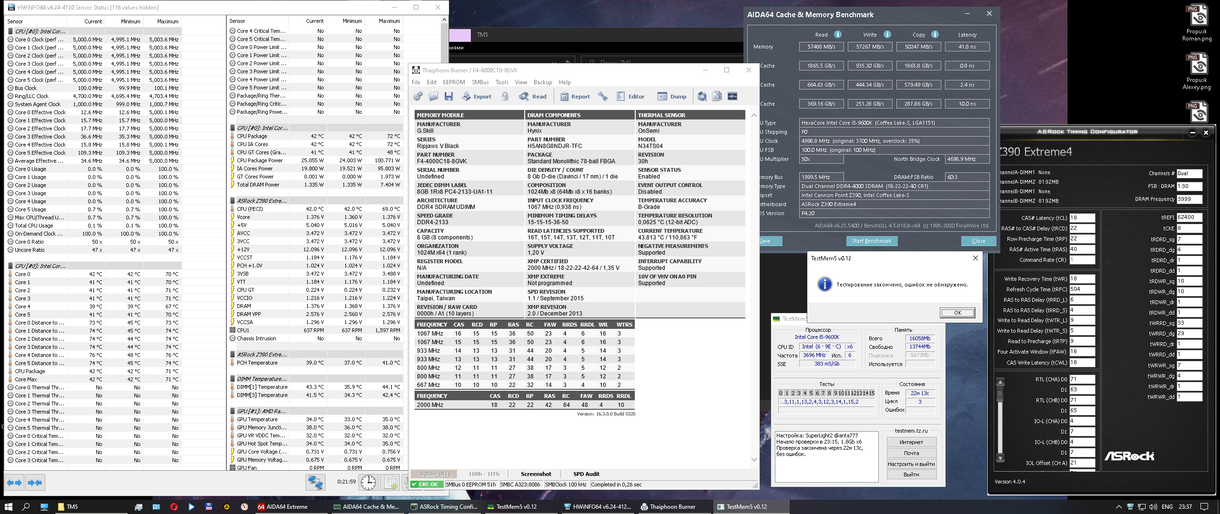This screenshot has width=1220, height=514.
Task: Click the HWiNFO logging sheet plus icon
Action: tap(391, 483)
